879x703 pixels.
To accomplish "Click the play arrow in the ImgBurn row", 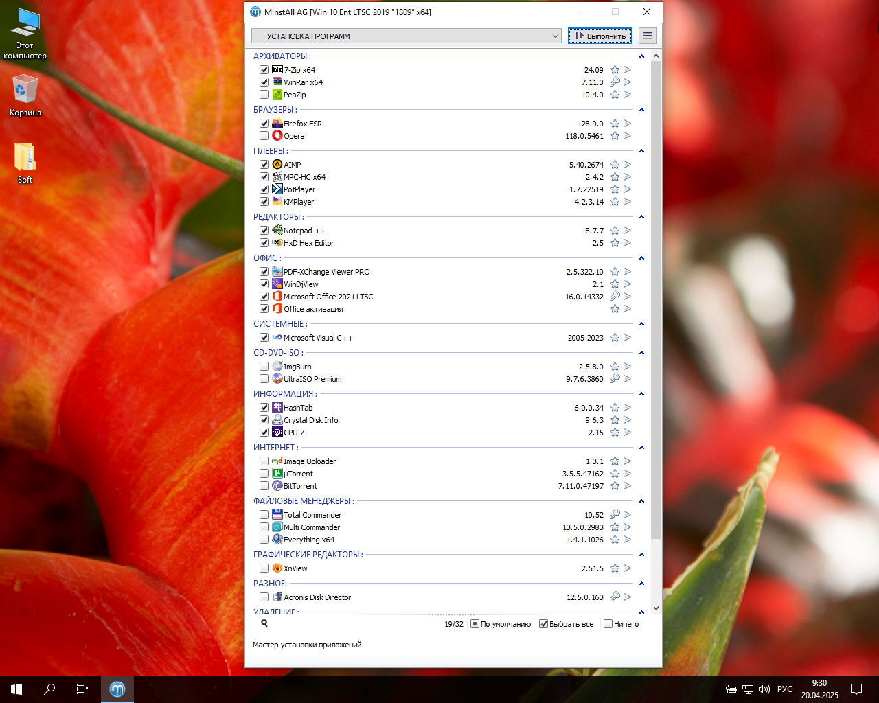I will [x=627, y=367].
